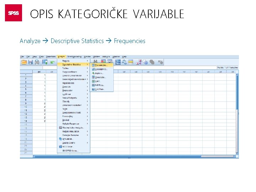Click the Spell Check toolbar icon
Viewport: 256px width, 192px height.
coord(160,62)
